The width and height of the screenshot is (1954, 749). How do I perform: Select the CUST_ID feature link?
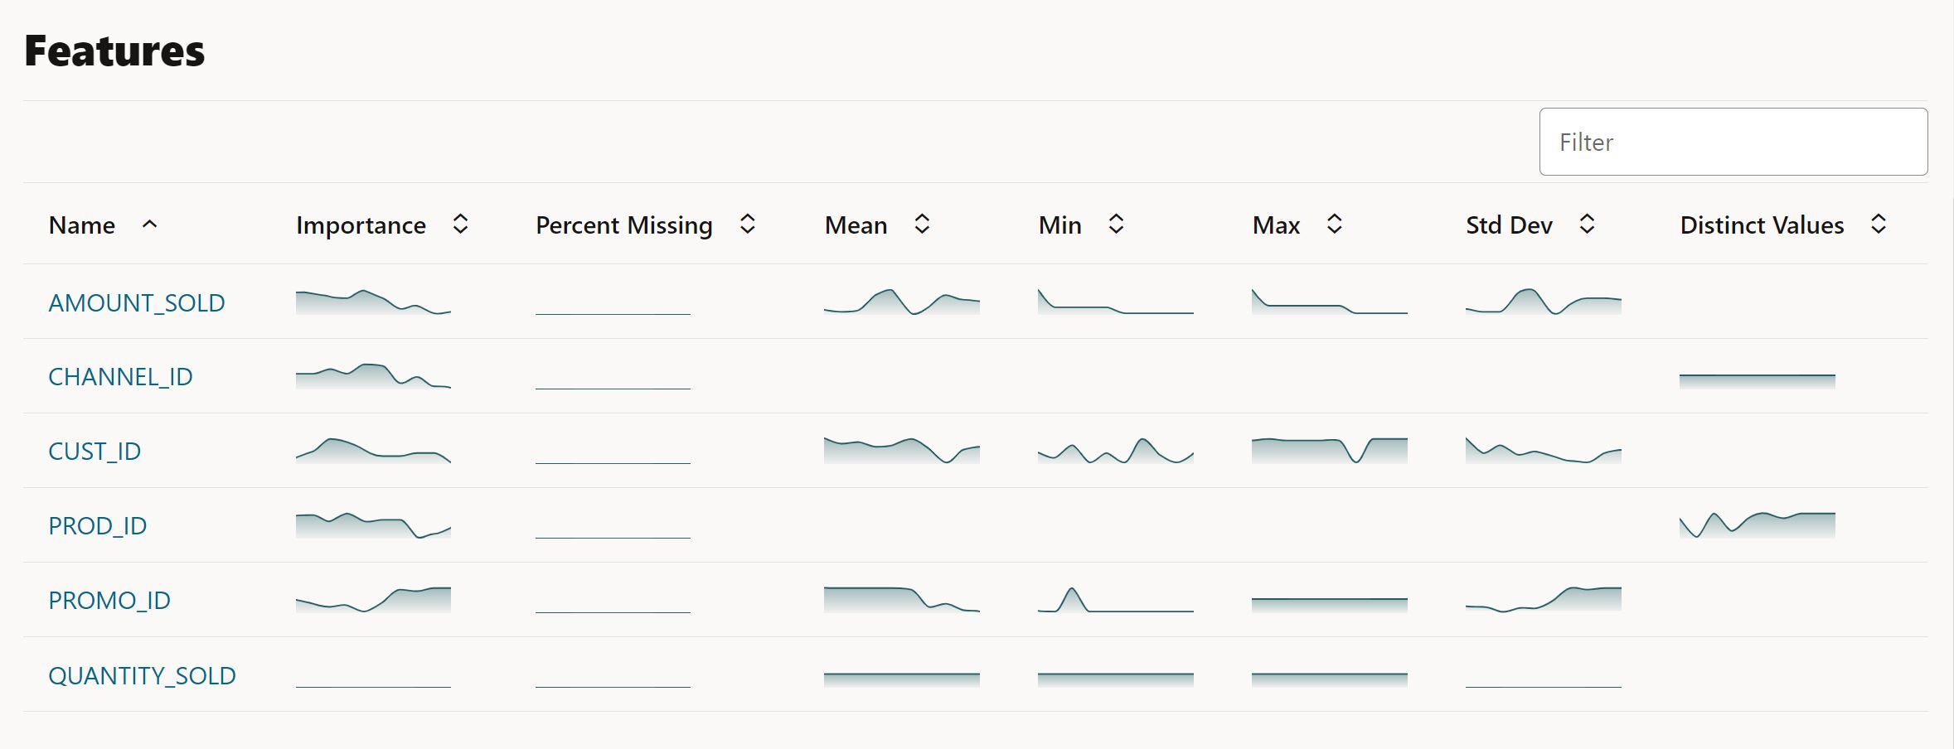coord(95,452)
